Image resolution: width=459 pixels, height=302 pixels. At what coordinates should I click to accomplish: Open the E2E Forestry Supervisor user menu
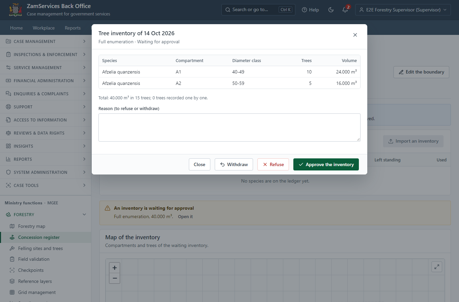click(x=403, y=10)
